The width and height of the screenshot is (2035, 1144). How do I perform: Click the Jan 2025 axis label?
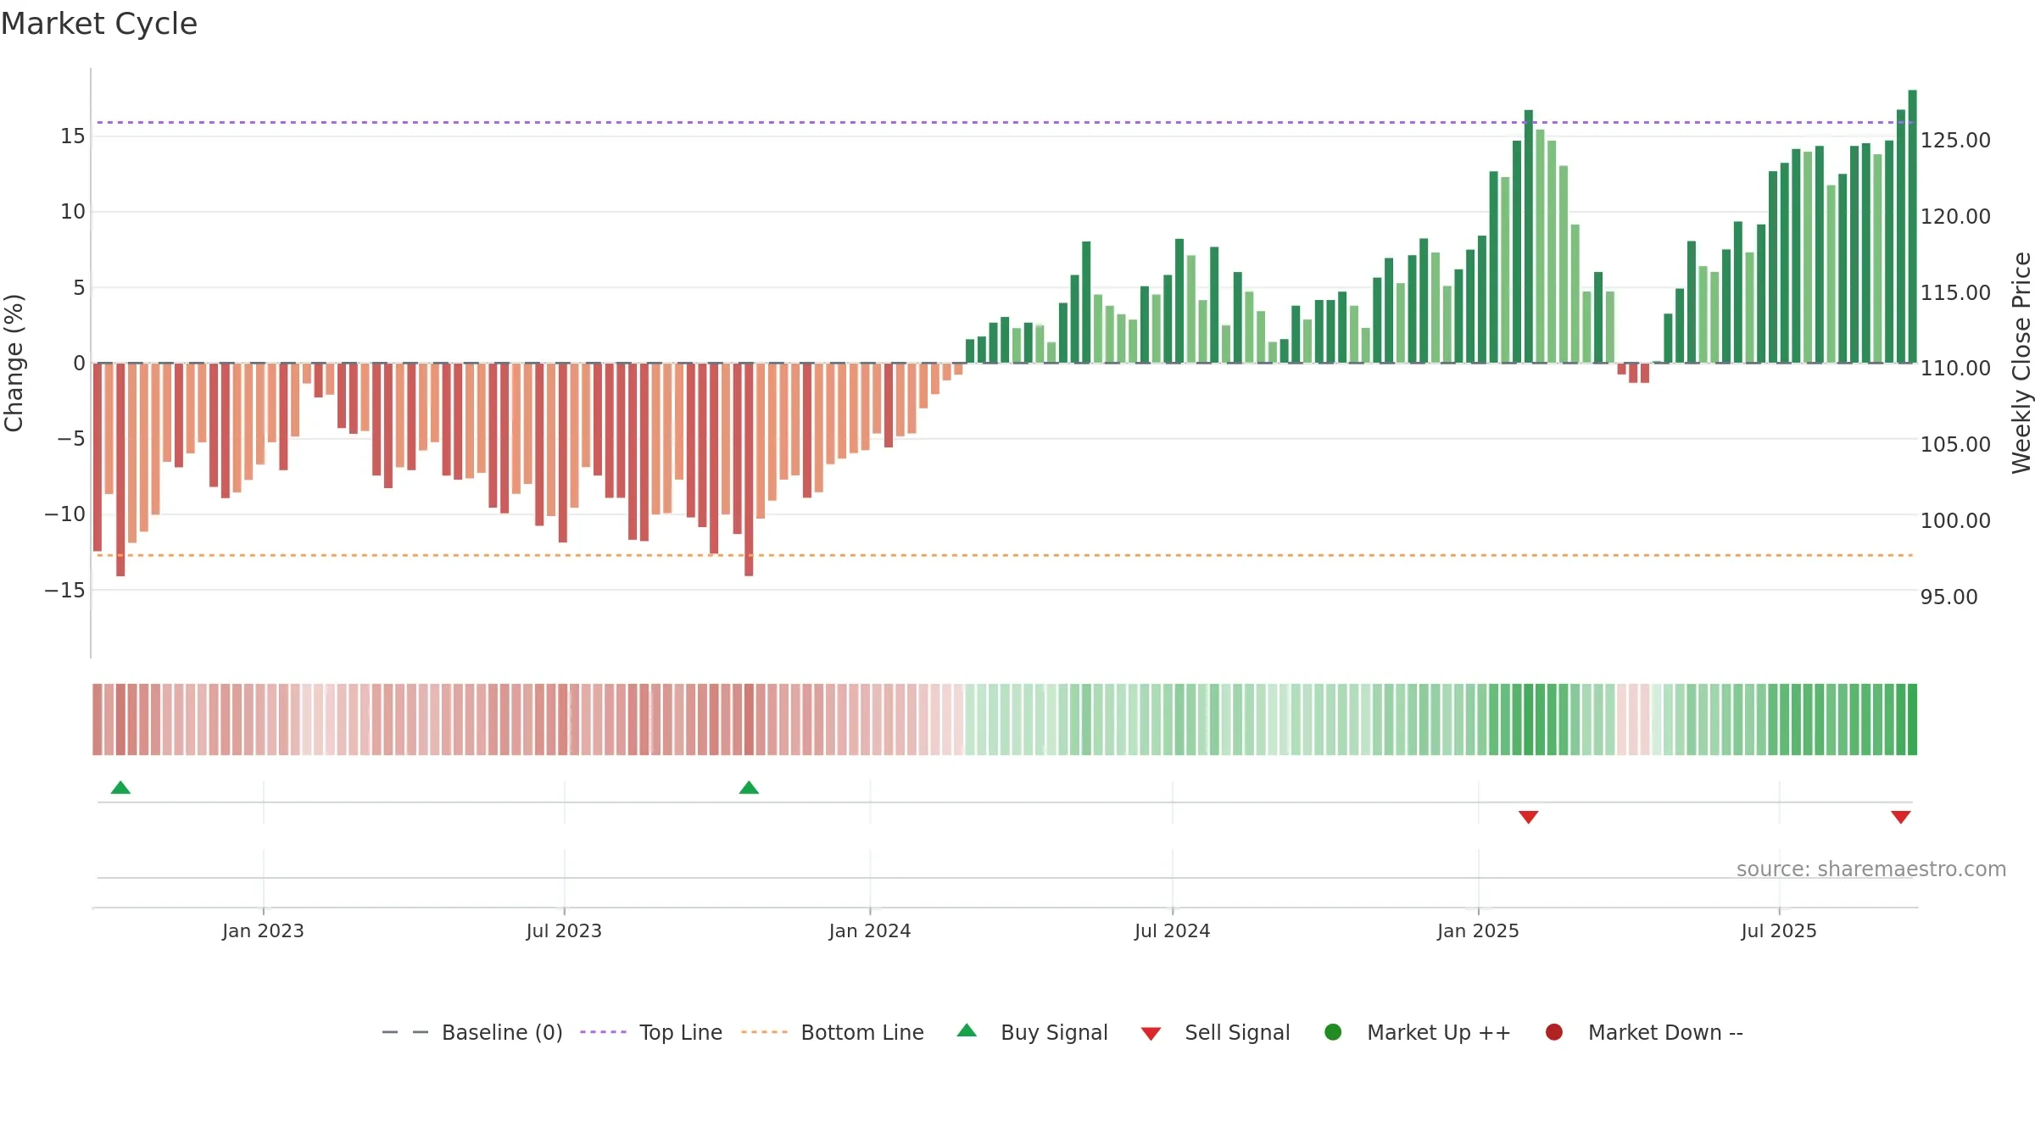pyautogui.click(x=1478, y=931)
